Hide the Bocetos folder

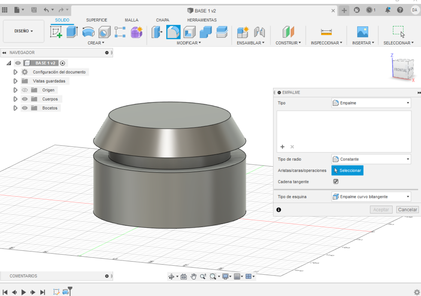pos(25,108)
